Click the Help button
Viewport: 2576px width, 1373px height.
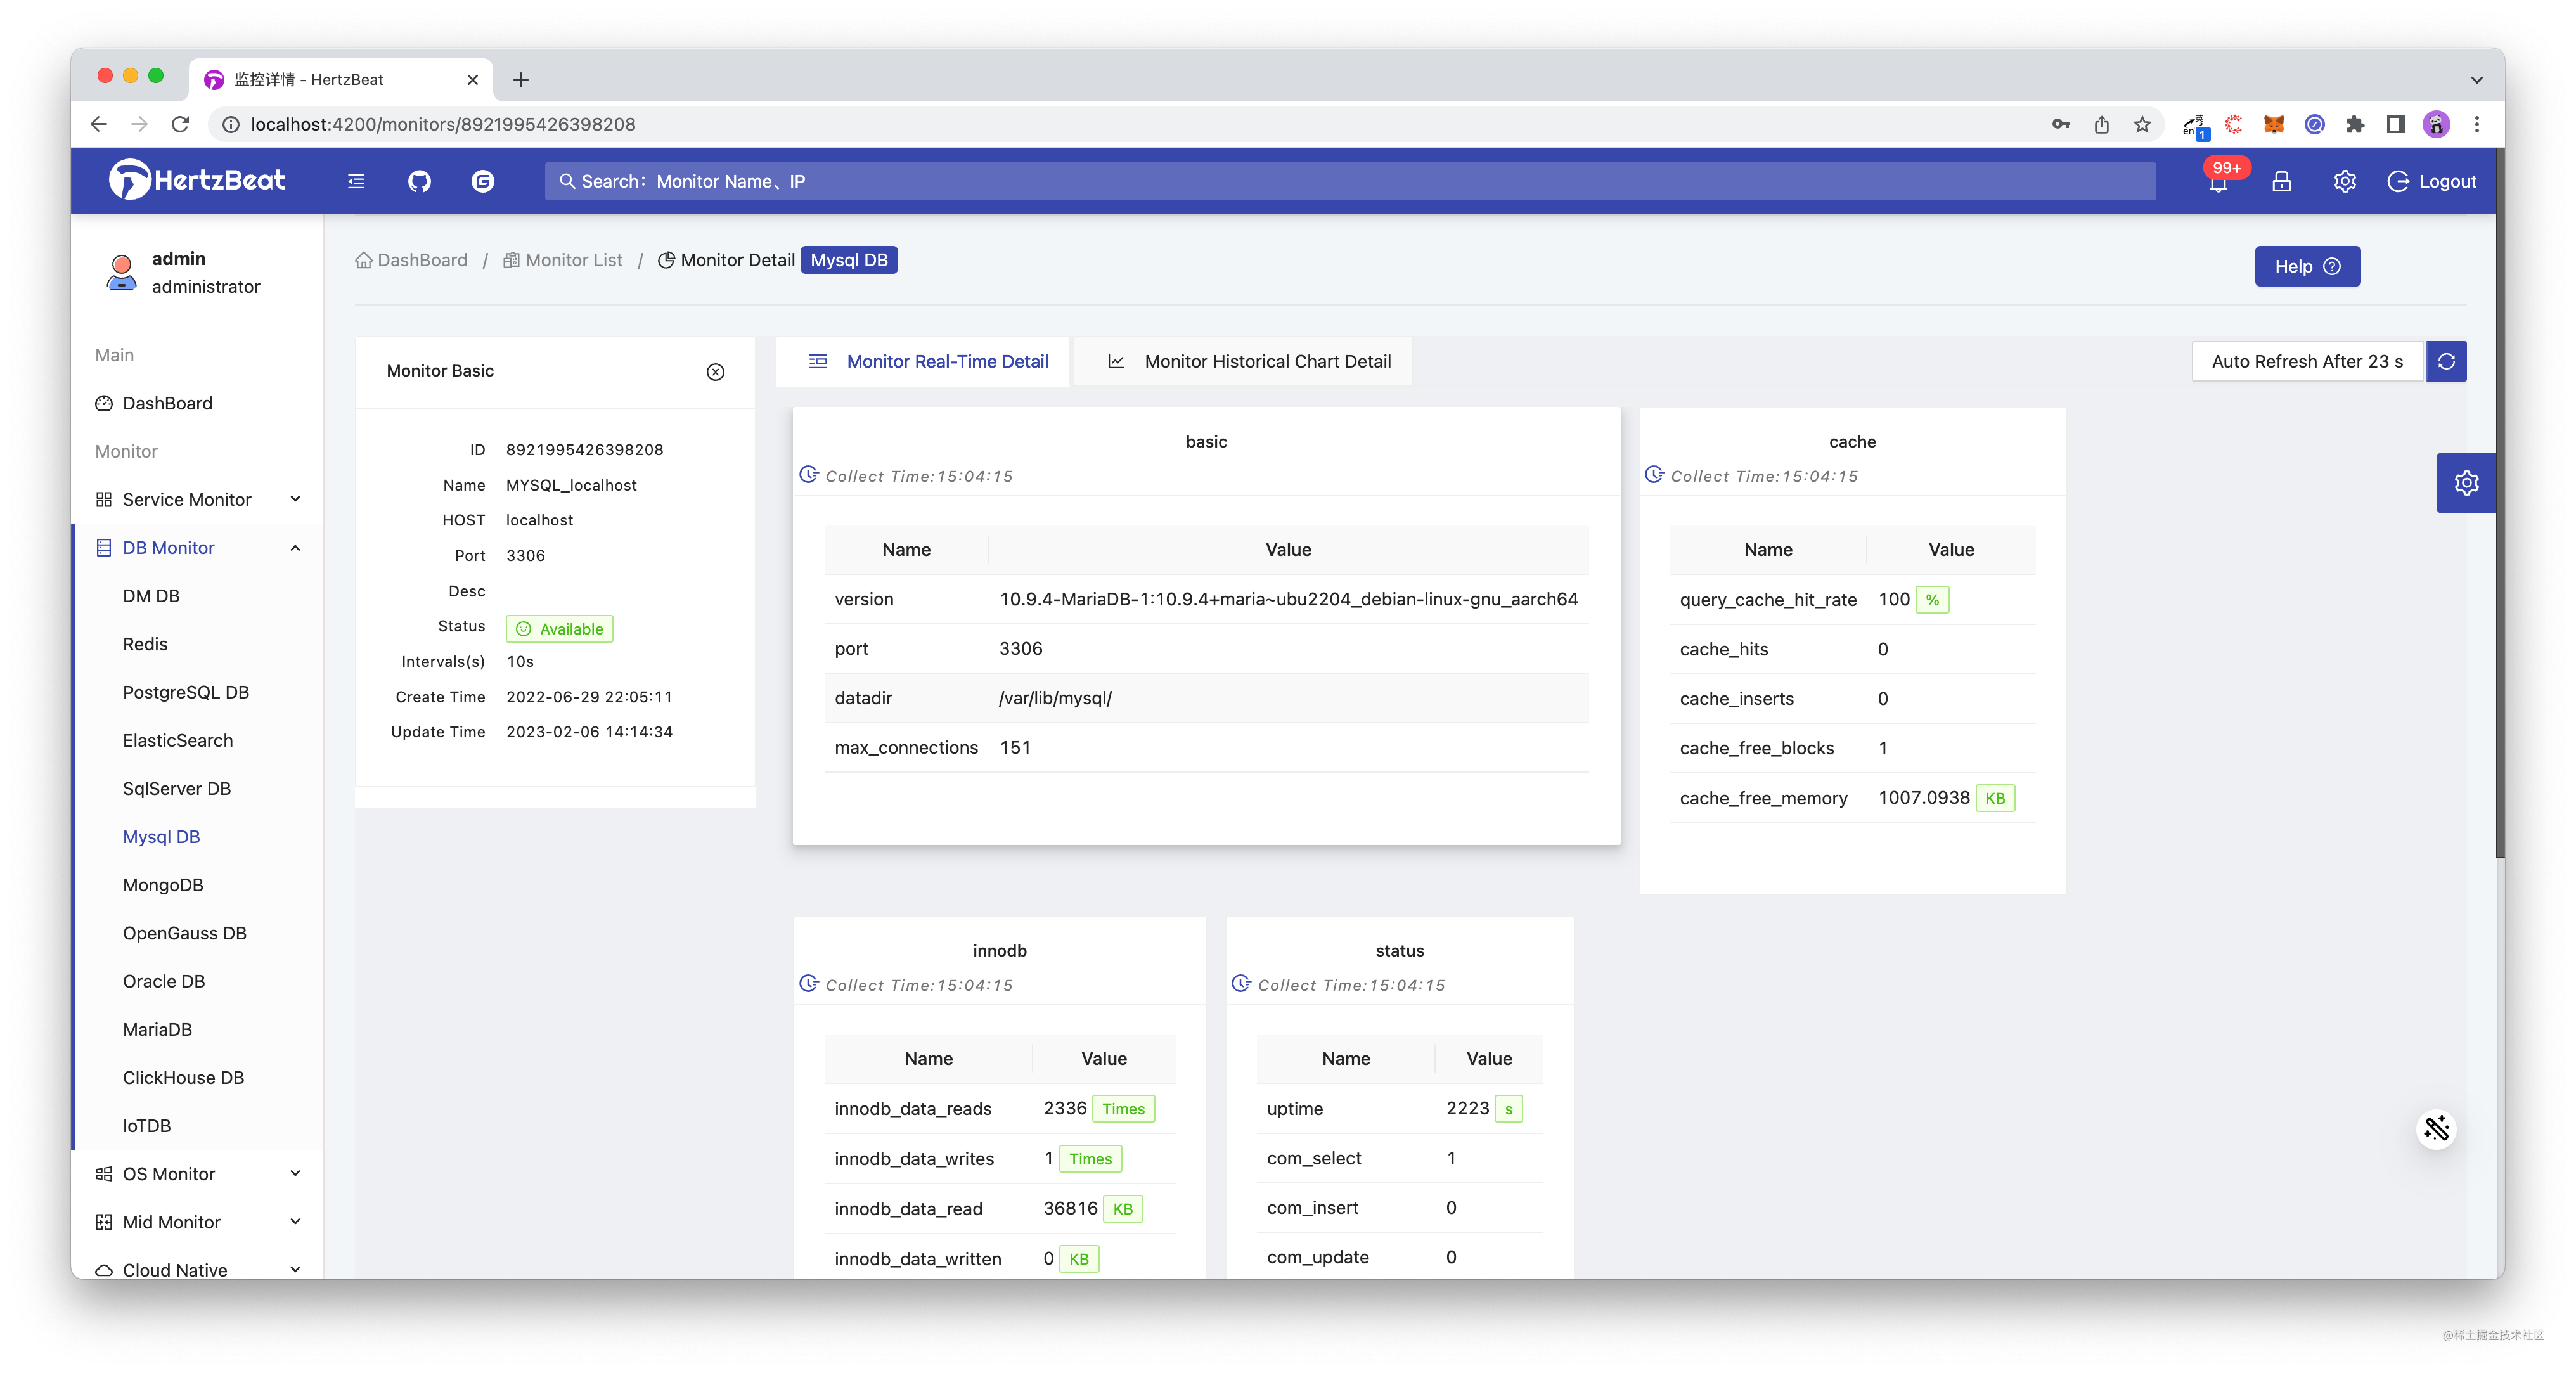click(x=2307, y=264)
